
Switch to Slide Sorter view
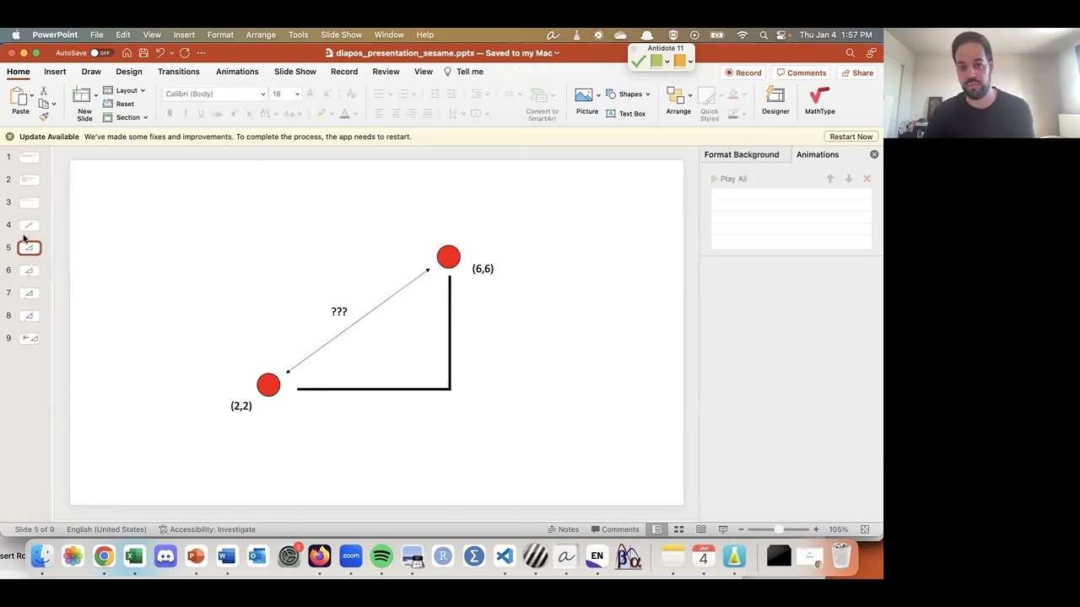point(678,529)
